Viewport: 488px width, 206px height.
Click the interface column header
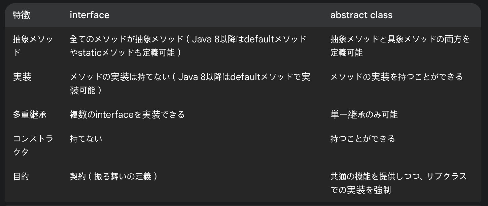pyautogui.click(x=90, y=15)
